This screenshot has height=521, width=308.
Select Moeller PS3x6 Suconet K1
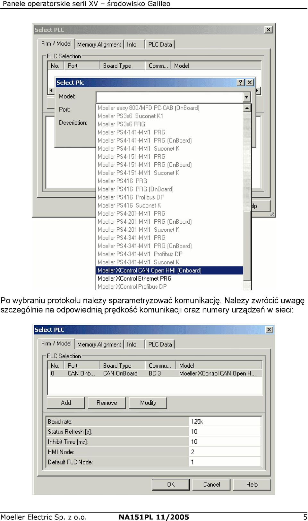[170, 116]
